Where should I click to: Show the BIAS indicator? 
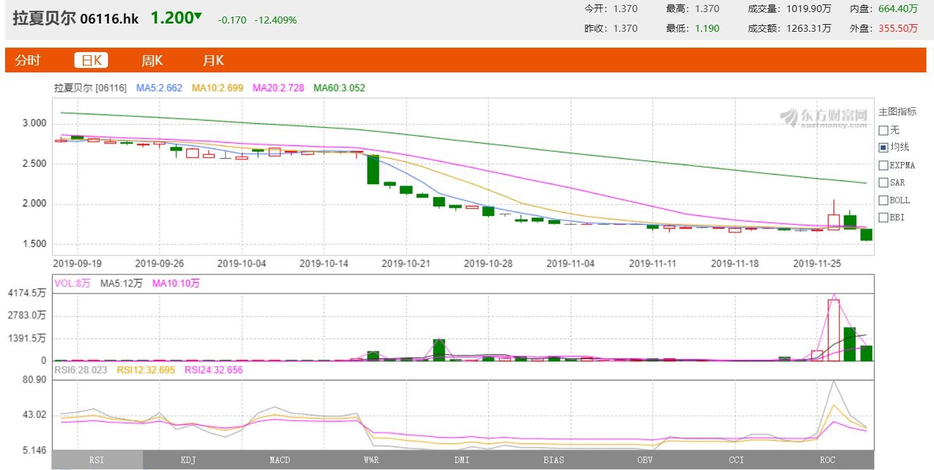pyautogui.click(x=554, y=460)
